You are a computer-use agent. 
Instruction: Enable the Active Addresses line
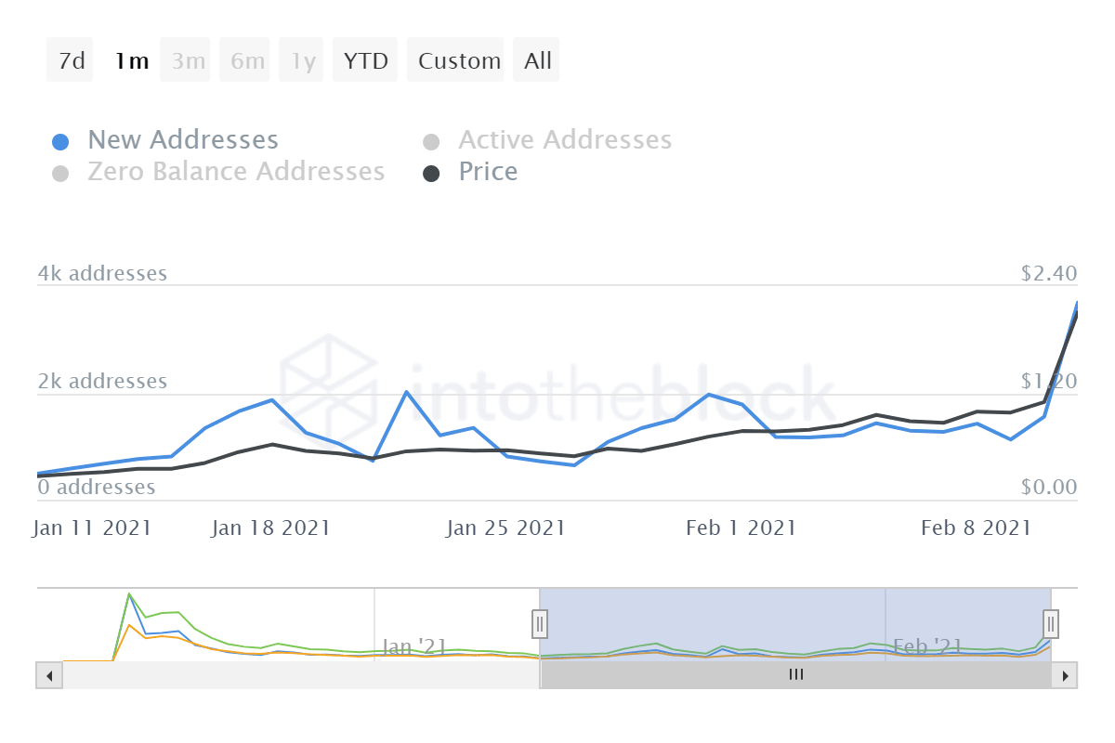pyautogui.click(x=564, y=139)
